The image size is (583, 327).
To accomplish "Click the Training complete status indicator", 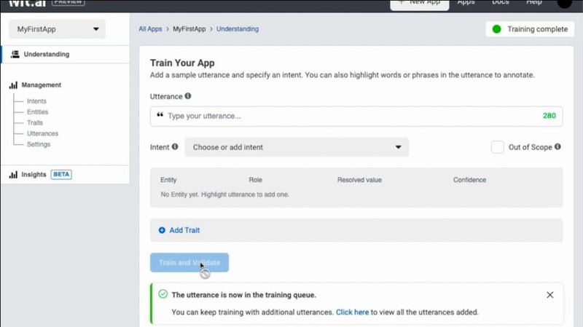I will 530,29.
